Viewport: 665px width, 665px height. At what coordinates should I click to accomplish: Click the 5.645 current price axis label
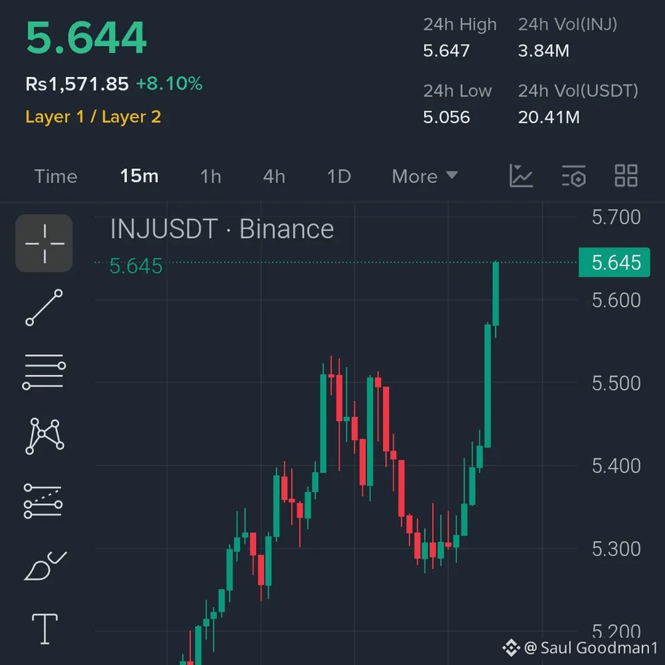tap(614, 263)
